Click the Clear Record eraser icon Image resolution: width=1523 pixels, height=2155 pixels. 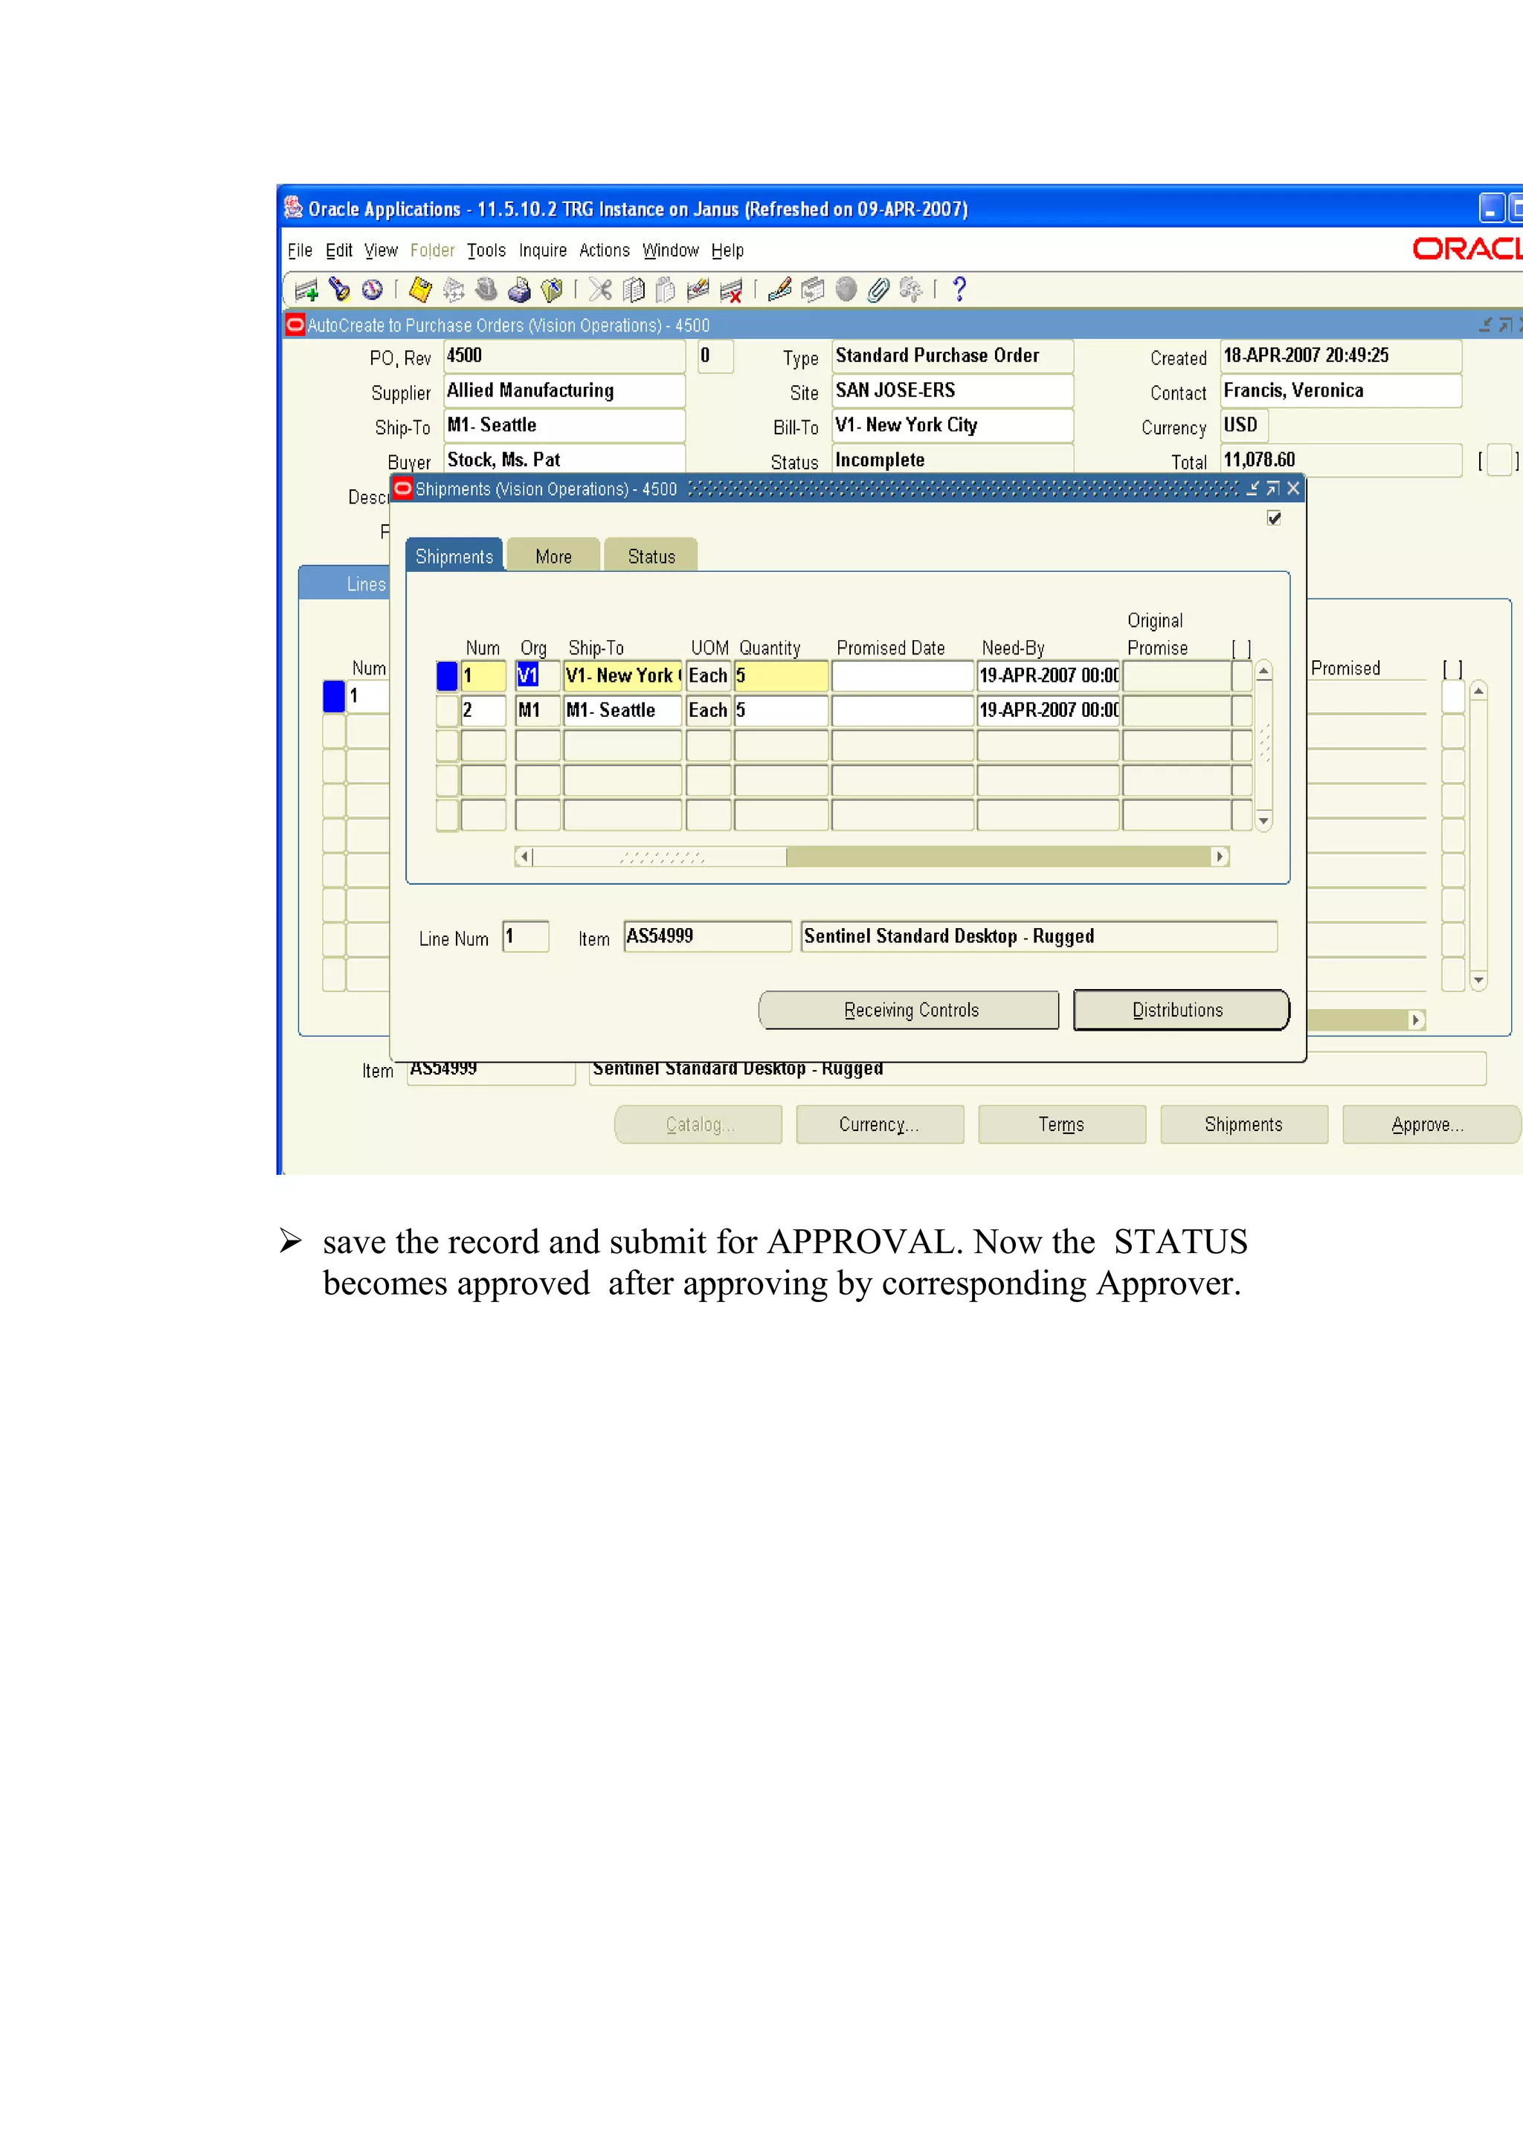click(x=698, y=290)
